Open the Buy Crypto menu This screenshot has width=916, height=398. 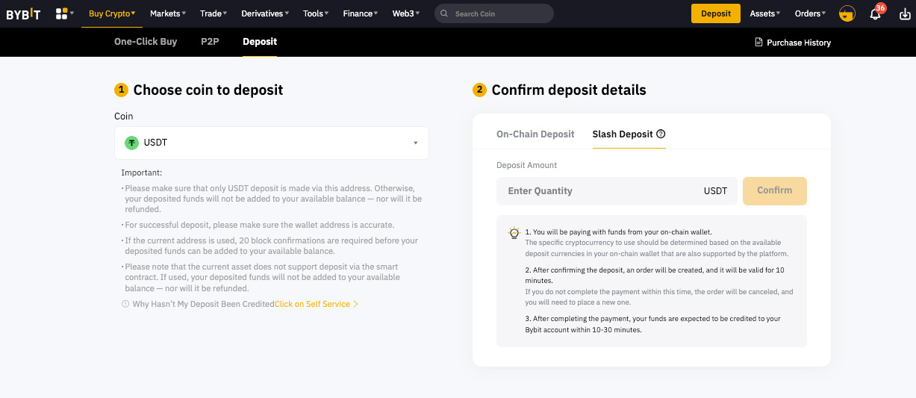[x=112, y=13]
